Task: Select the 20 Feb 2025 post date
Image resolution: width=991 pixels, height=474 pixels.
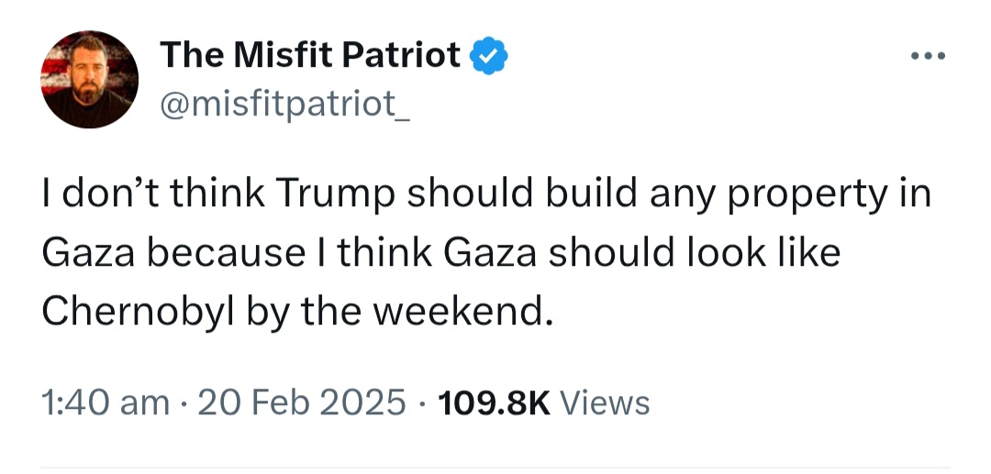Action: 302,402
